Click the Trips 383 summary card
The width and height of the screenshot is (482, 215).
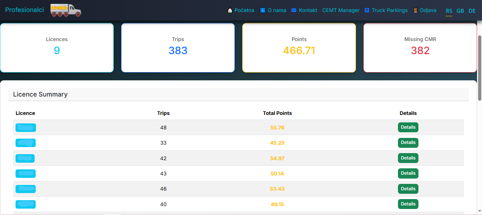tap(178, 48)
